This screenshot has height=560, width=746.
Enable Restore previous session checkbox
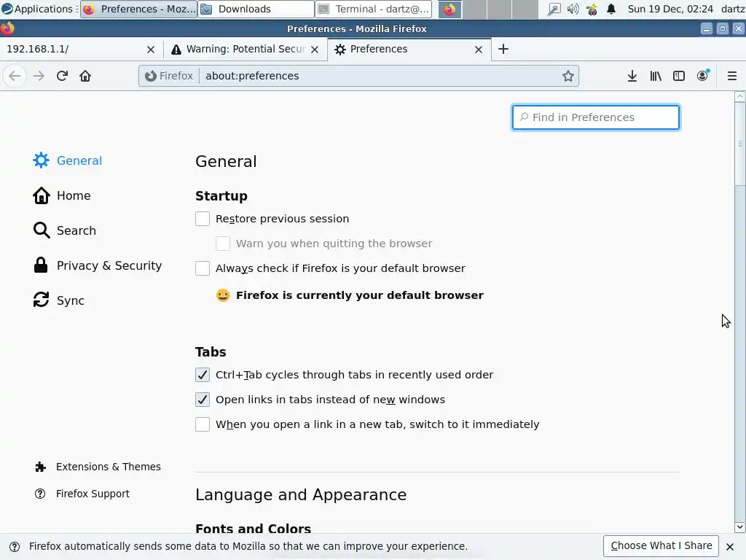point(203,219)
